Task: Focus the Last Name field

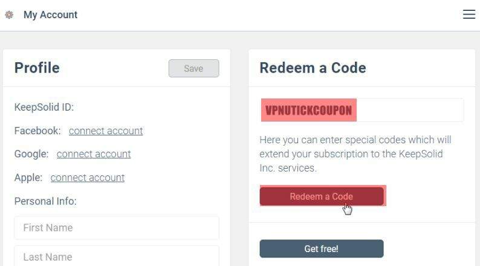Action: point(117,256)
